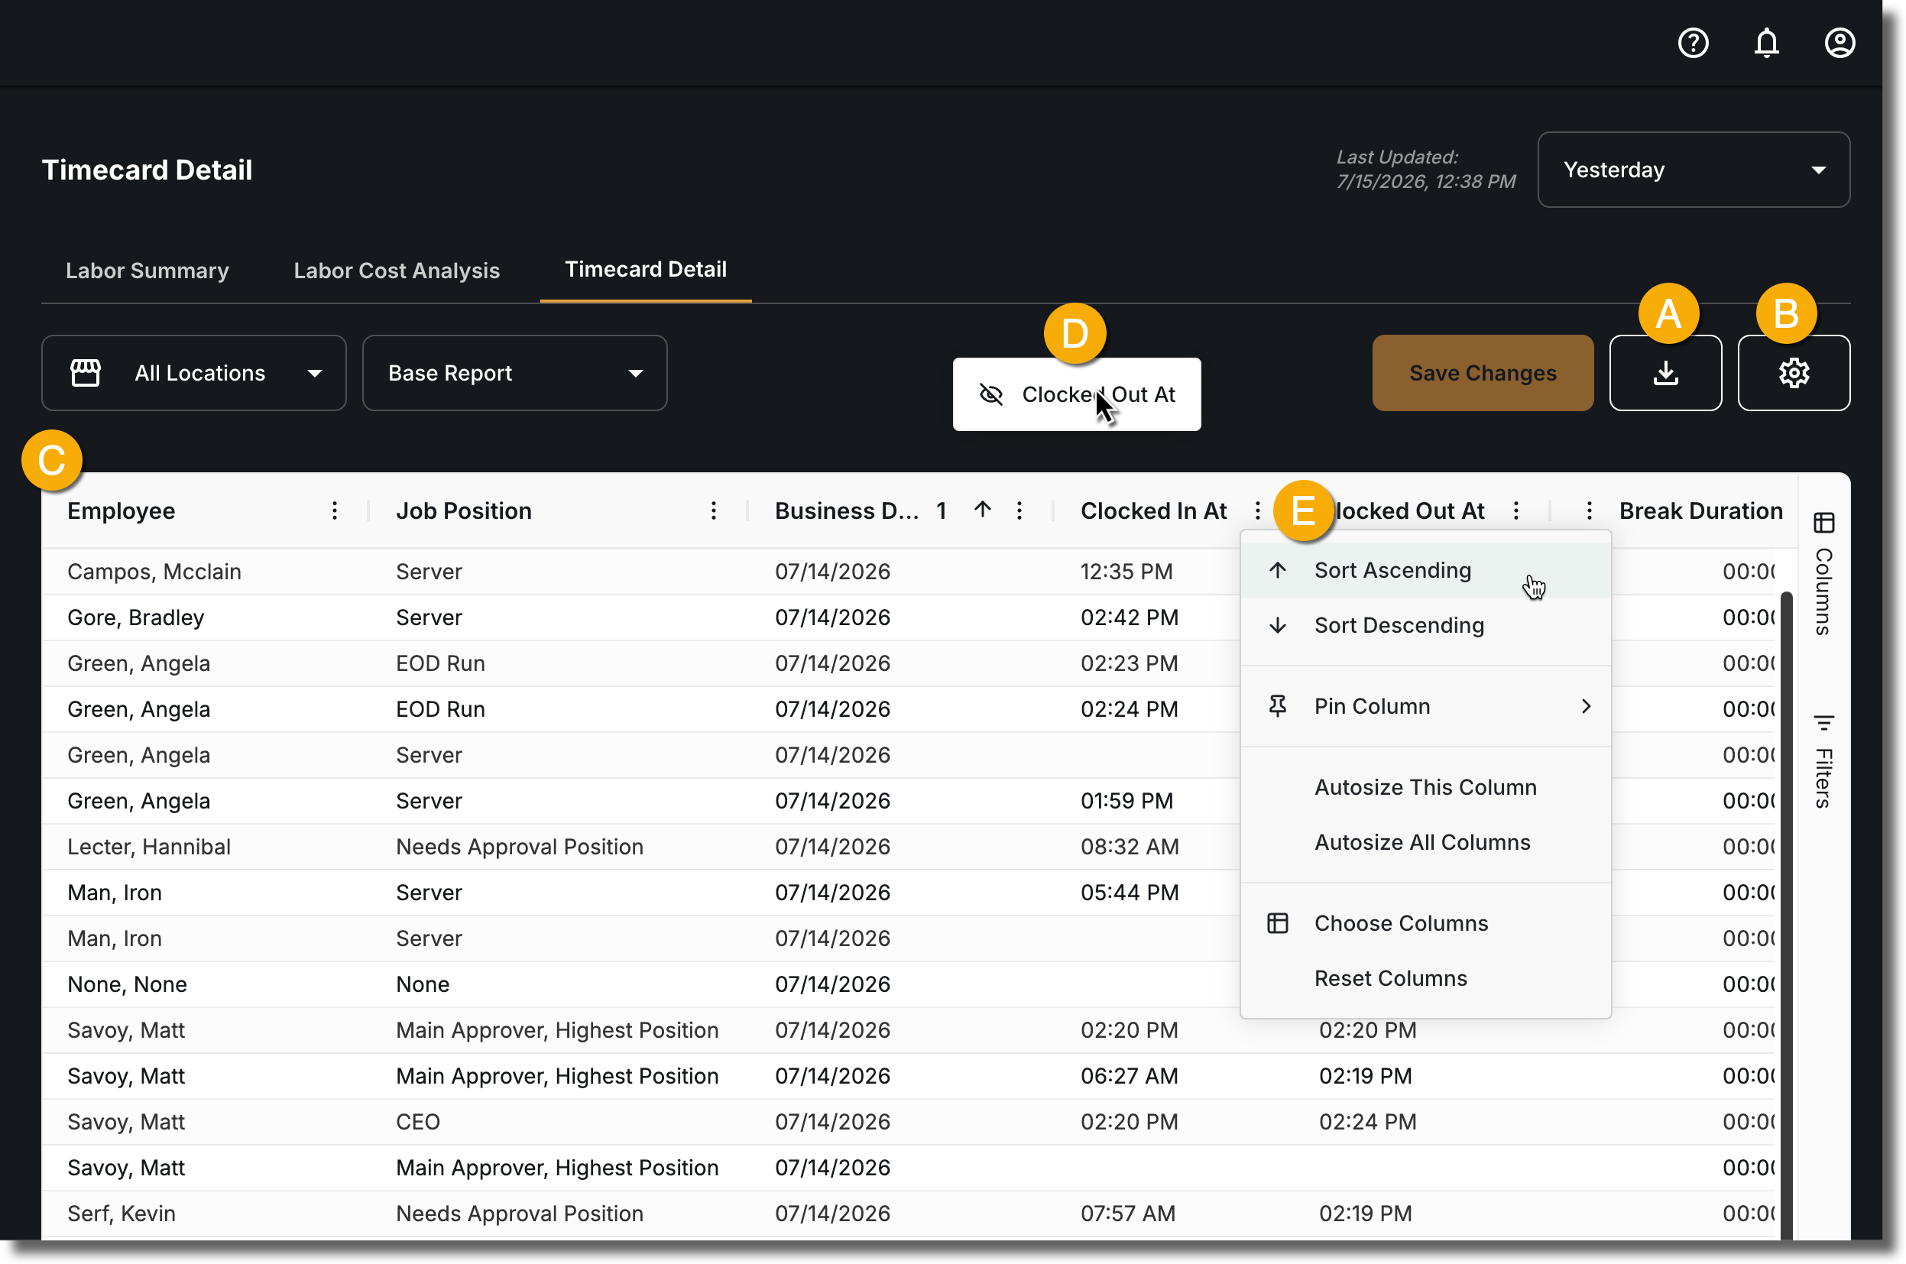Choose Sort Descending from the menu
Image resolution: width=1906 pixels, height=1264 pixels.
pyautogui.click(x=1425, y=625)
